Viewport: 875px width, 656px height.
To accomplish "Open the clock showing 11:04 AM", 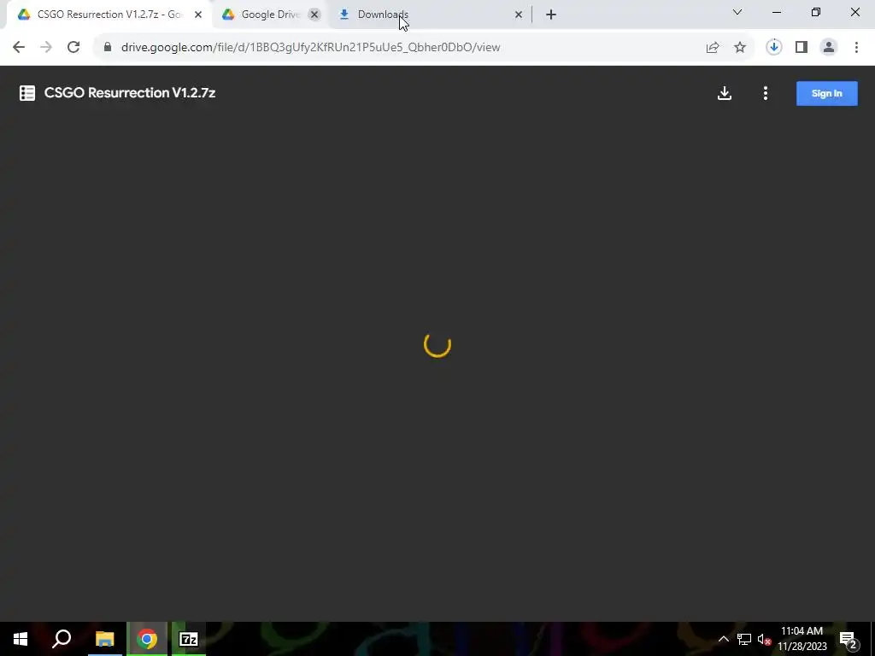I will pos(802,639).
